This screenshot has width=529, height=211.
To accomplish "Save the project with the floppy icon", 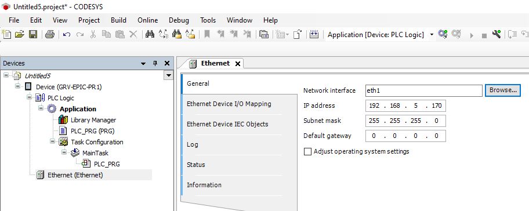I will click(x=33, y=34).
